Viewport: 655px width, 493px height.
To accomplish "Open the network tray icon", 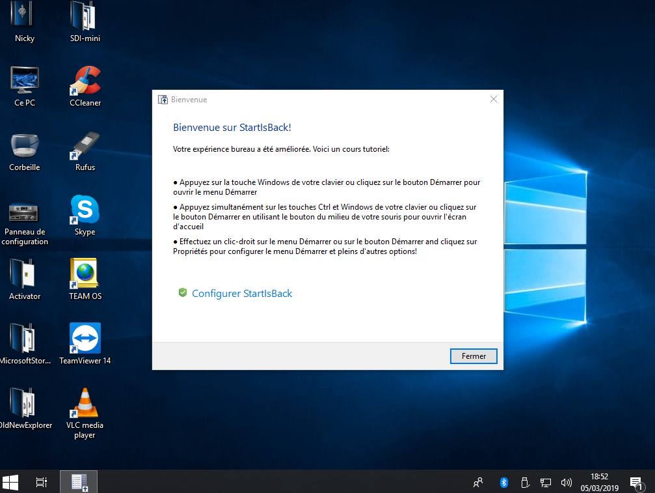I will [x=546, y=483].
